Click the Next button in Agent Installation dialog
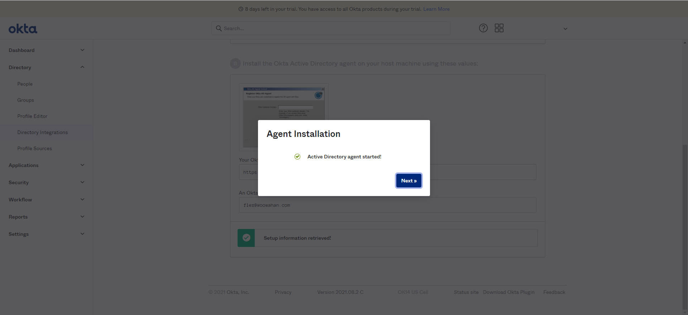This screenshot has width=688, height=315. [x=409, y=181]
